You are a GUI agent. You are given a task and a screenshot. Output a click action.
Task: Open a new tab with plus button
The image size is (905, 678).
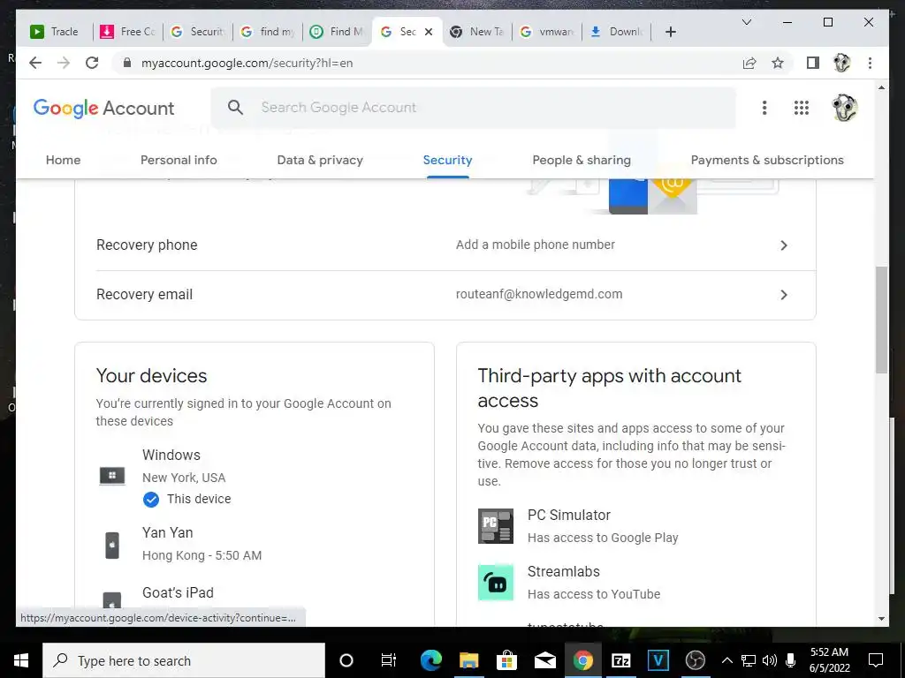click(x=670, y=32)
